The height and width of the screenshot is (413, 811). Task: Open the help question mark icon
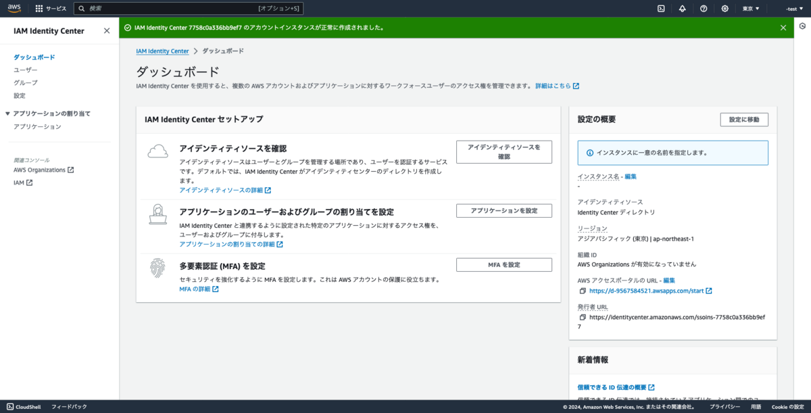704,9
